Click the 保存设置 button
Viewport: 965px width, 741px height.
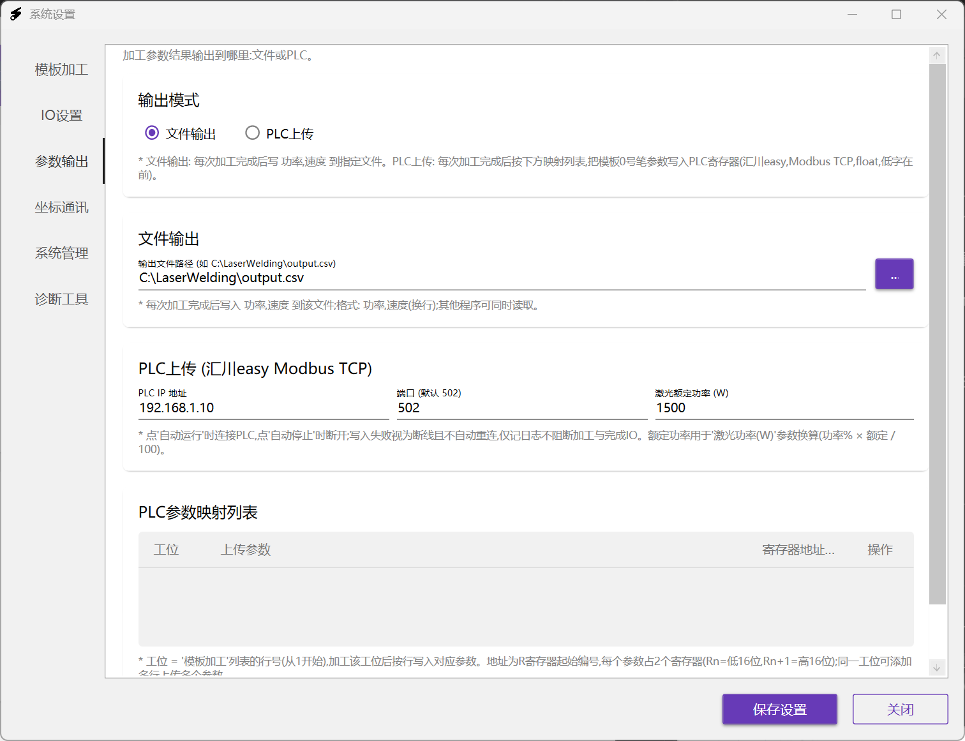780,709
